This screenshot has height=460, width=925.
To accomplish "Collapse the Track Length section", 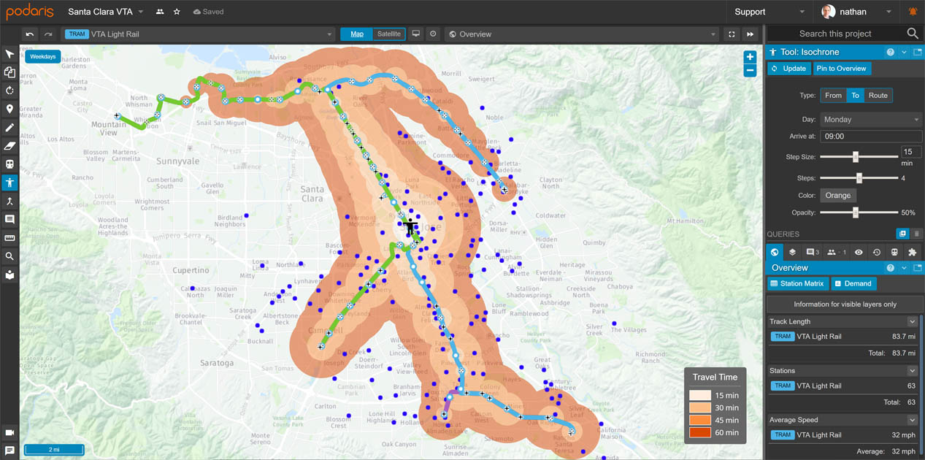I will (x=912, y=321).
